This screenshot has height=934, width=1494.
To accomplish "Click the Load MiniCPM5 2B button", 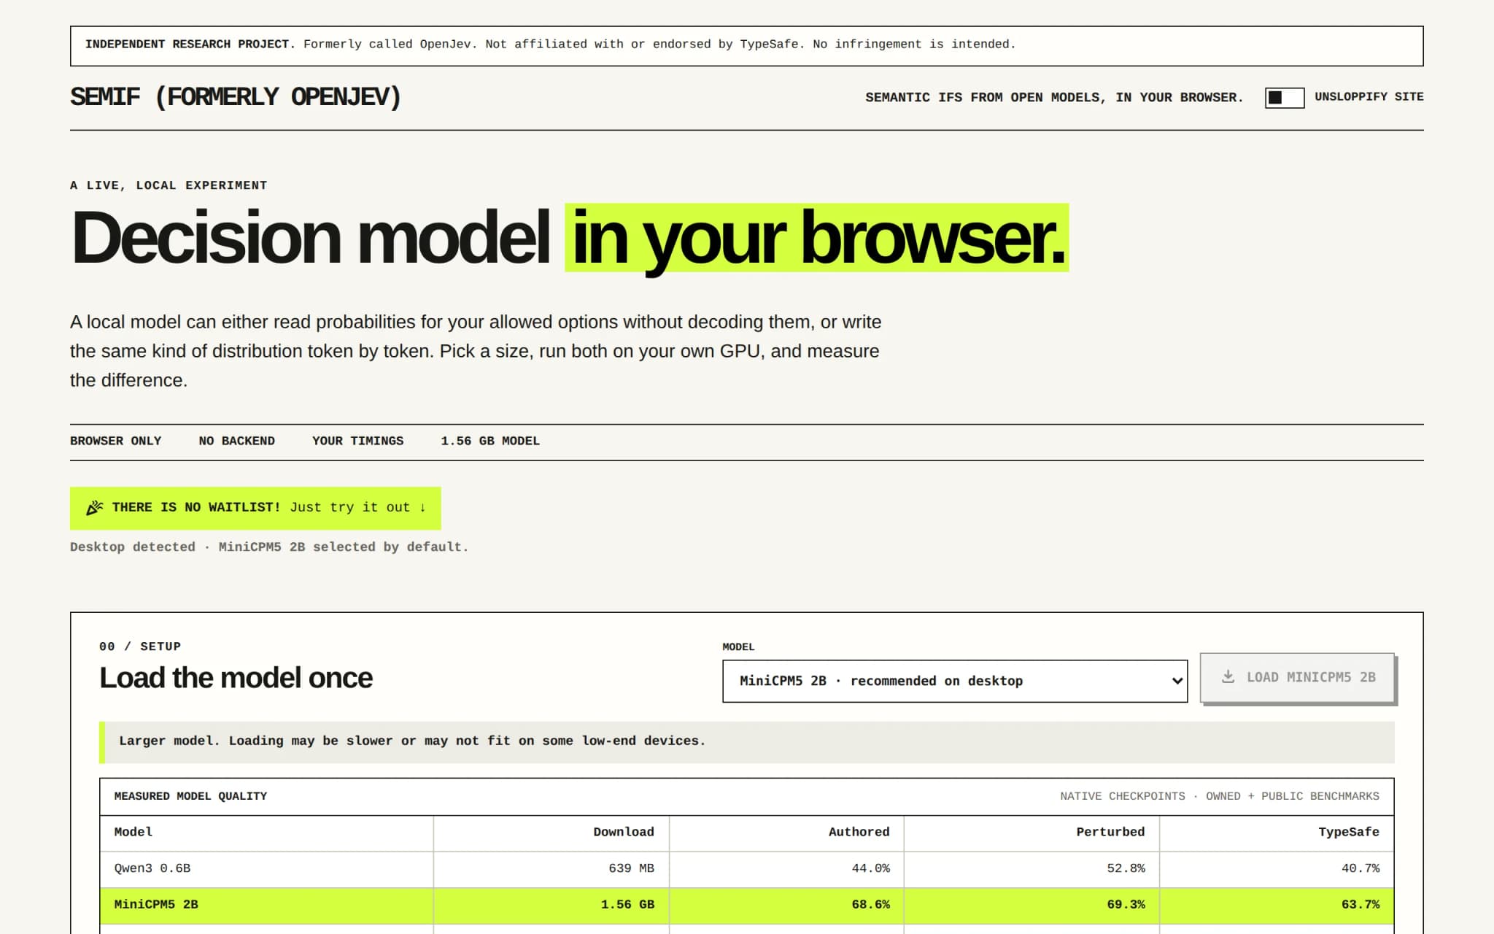I will (1297, 677).
